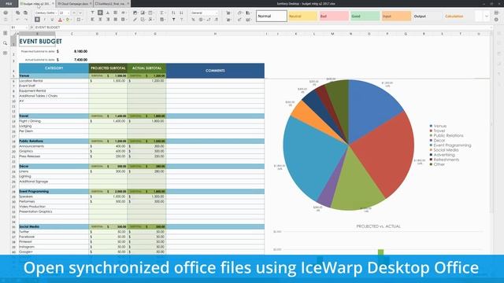Open the FILE menu
Screen dimensions: 504x283
(x=9, y=3)
